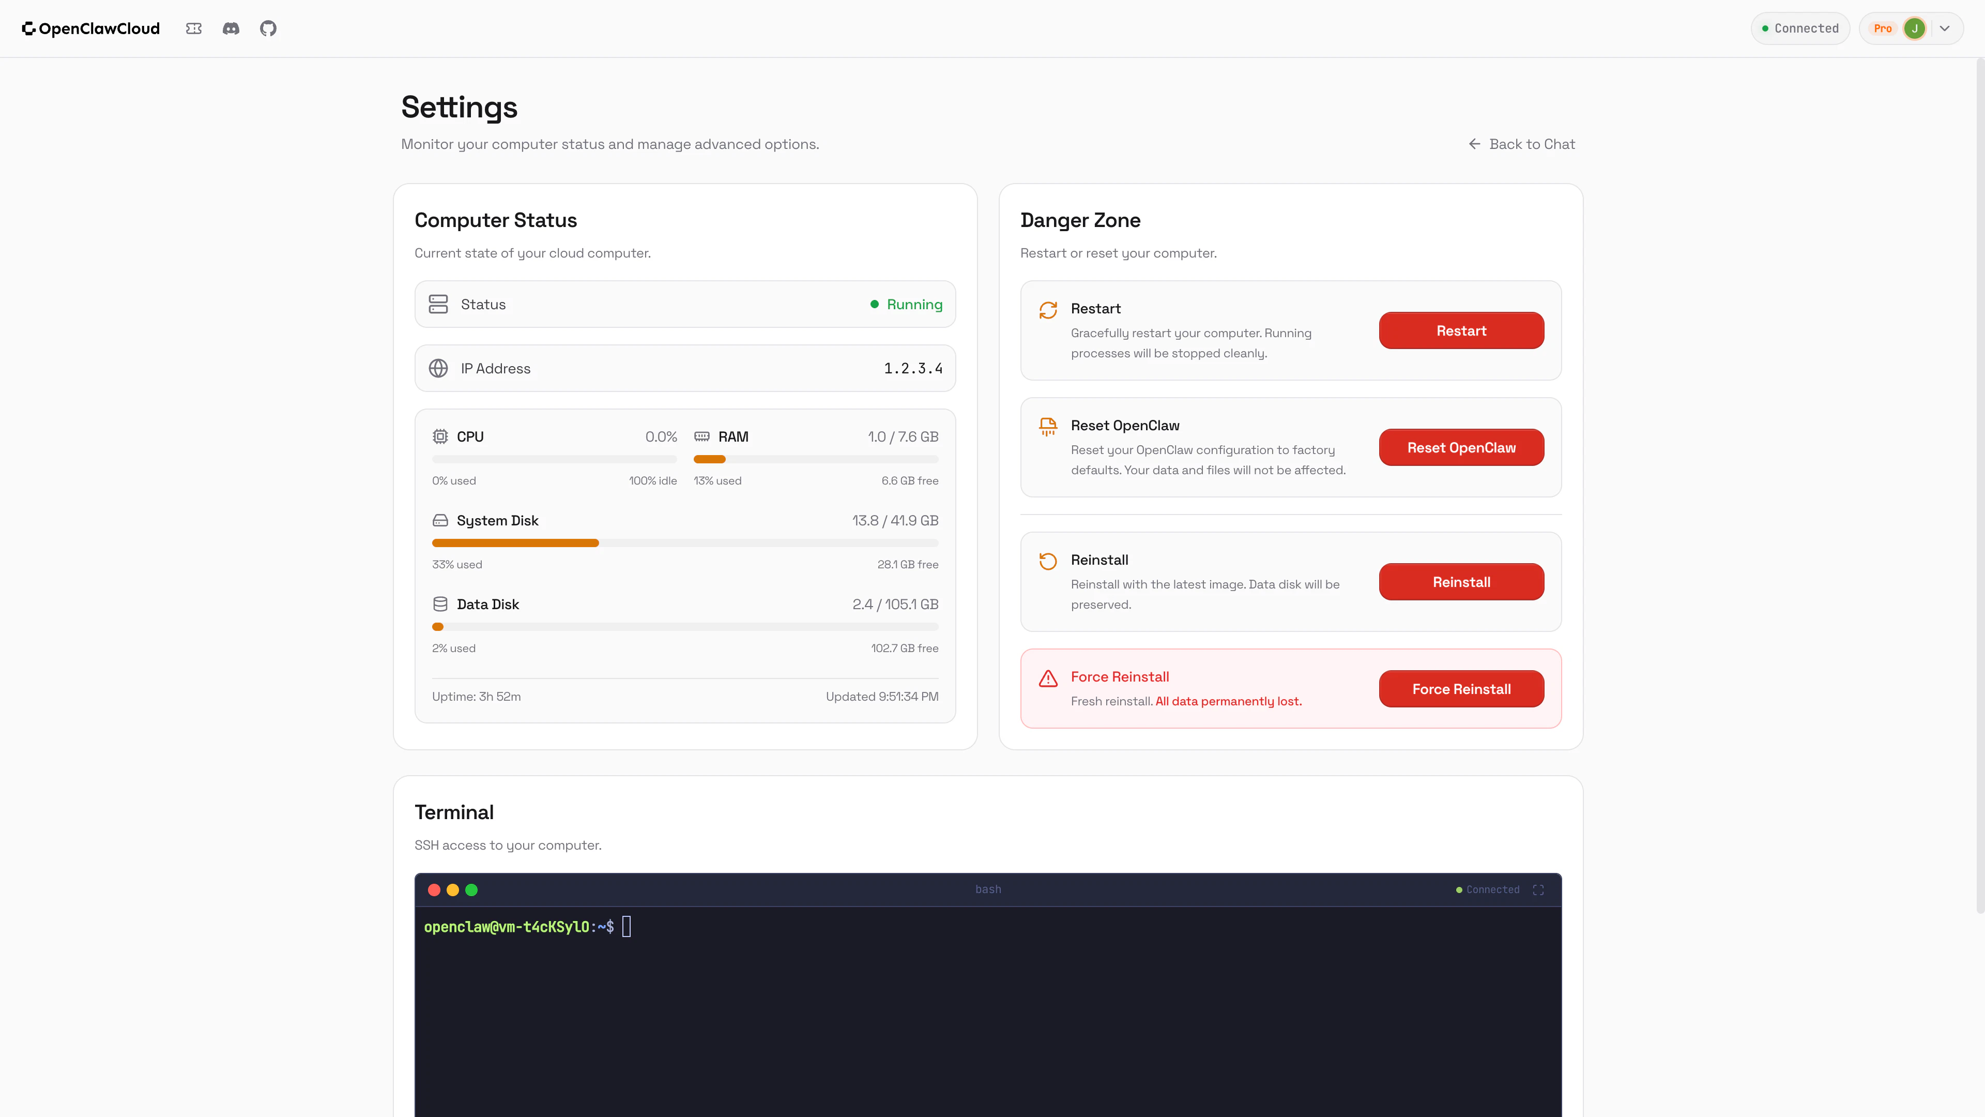Click the OpenClawCloud logo
The image size is (1985, 1117).
tap(91, 28)
